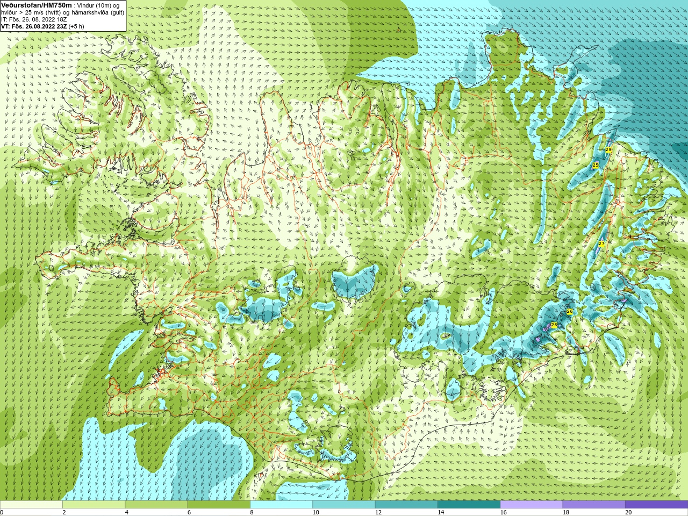Click the scale number 10 under the legend
Screen dimensions: 688x516
316,512
